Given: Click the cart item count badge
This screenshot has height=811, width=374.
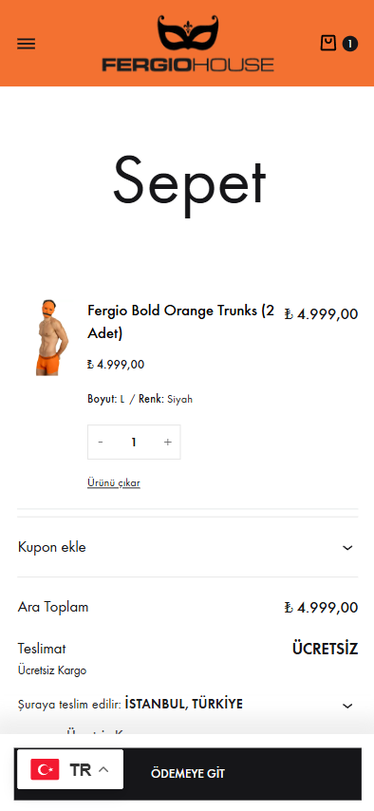Looking at the screenshot, I should pyautogui.click(x=349, y=44).
